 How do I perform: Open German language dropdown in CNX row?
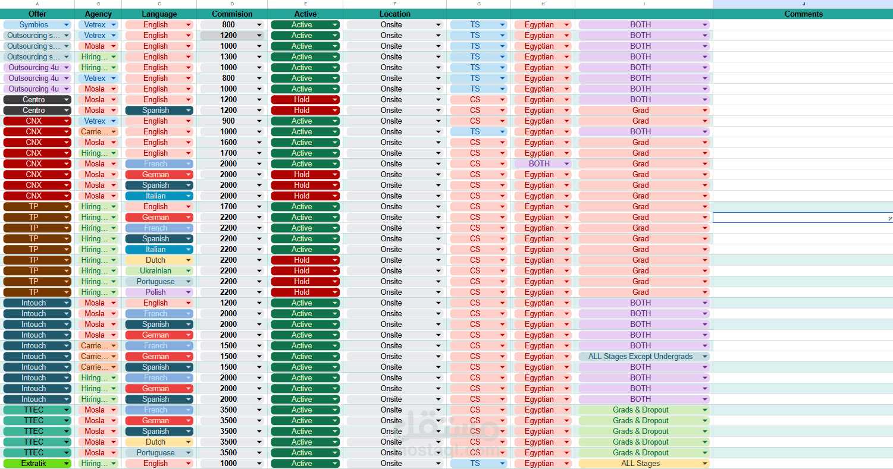coord(159,175)
